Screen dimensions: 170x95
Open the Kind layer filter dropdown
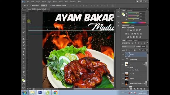tap(126, 43)
